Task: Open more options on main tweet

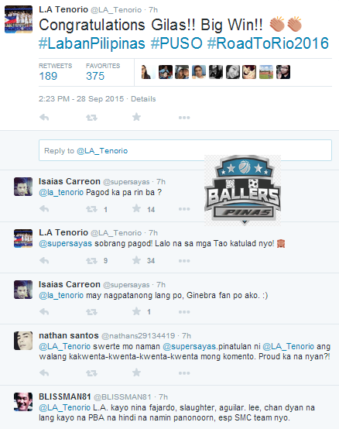Action: coord(184,118)
